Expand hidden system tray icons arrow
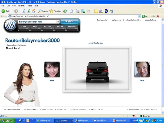 point(137,121)
